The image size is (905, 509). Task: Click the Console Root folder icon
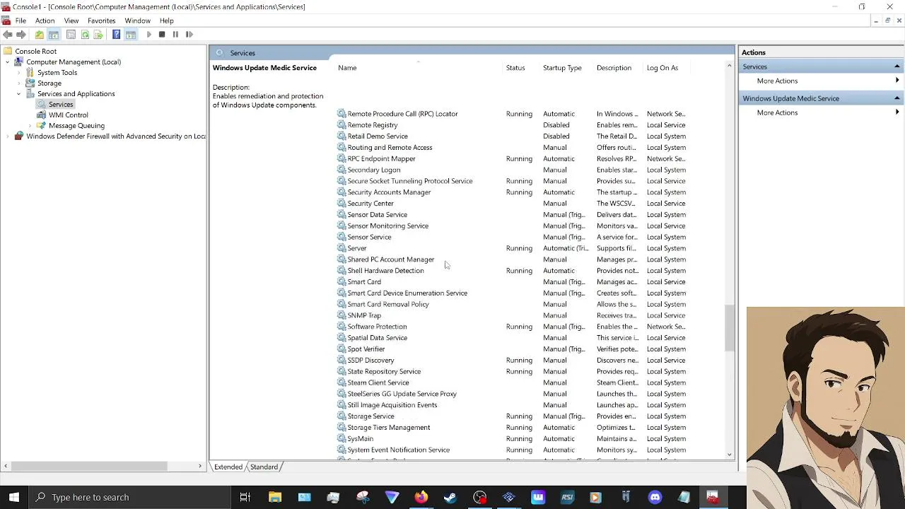(x=8, y=51)
